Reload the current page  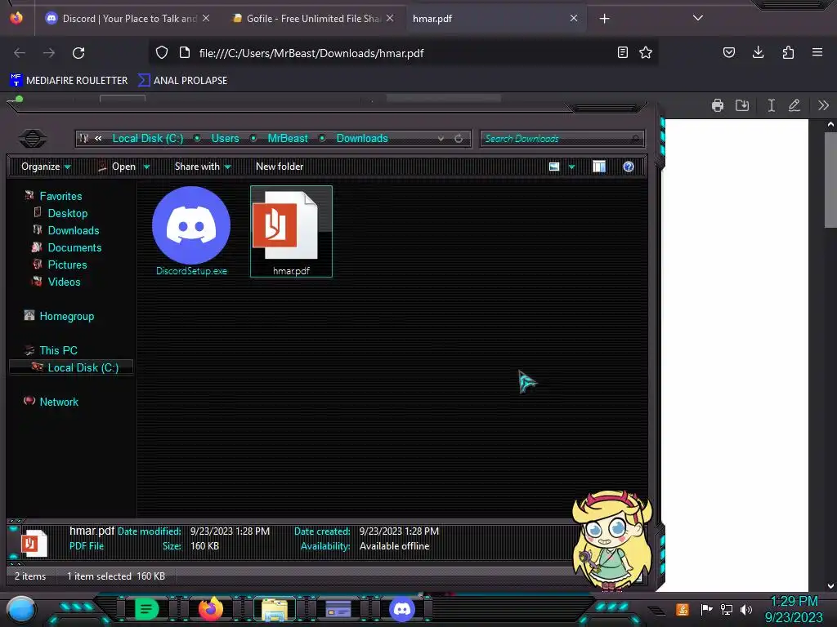coord(78,53)
